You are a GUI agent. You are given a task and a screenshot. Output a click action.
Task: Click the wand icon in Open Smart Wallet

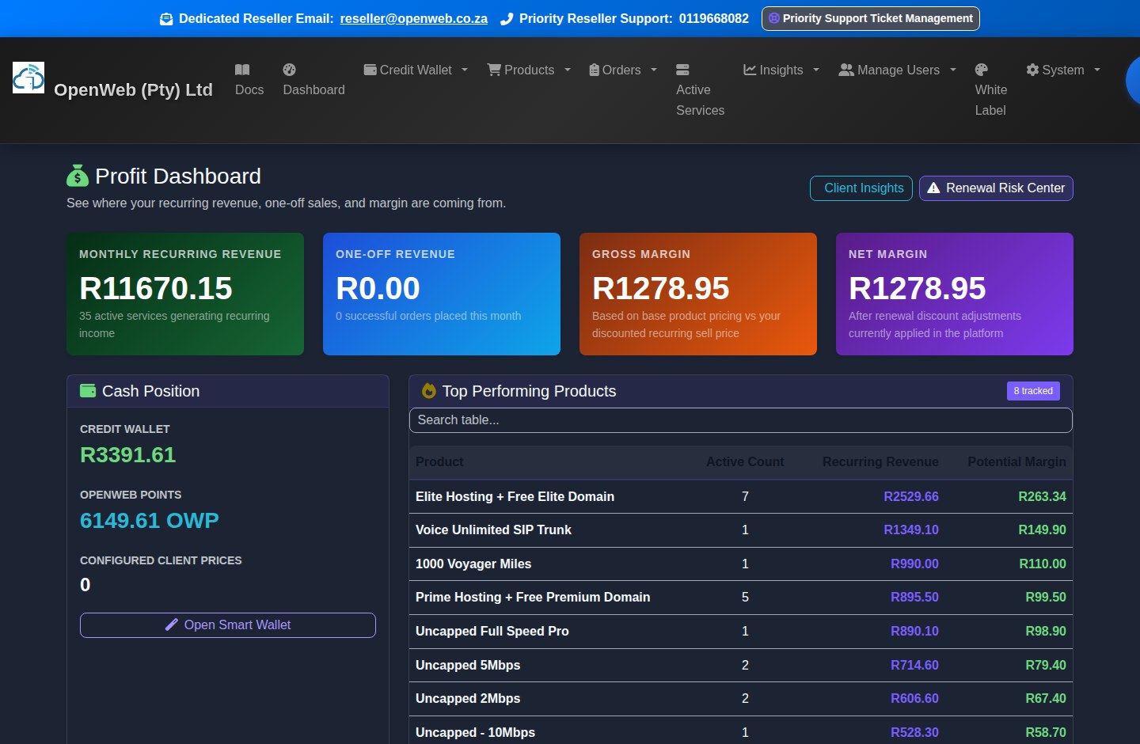point(171,624)
